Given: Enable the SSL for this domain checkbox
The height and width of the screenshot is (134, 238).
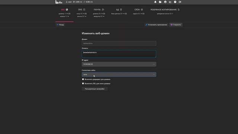Looking at the screenshot, I should tap(83, 83).
